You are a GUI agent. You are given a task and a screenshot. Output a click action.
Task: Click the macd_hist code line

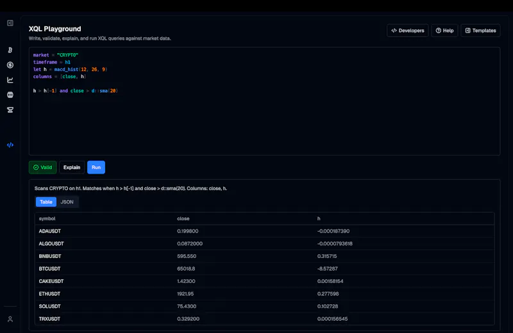point(70,69)
